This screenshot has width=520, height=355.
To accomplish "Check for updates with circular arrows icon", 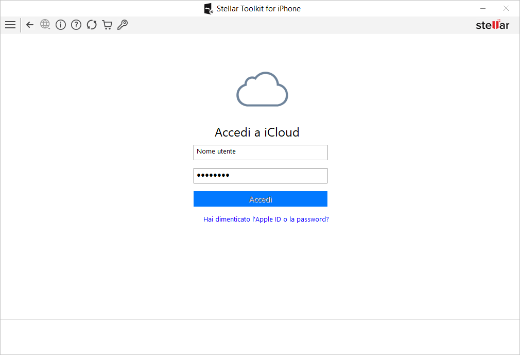I will pos(92,25).
